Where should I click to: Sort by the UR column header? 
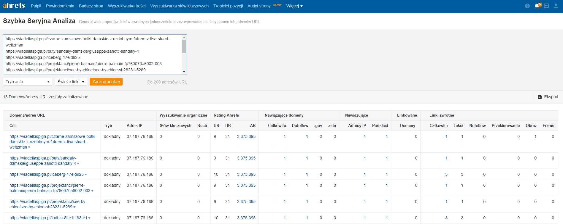[x=217, y=125]
